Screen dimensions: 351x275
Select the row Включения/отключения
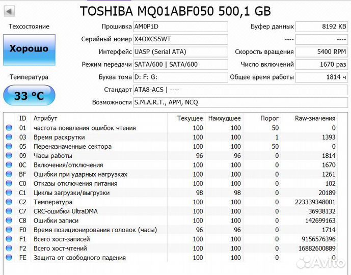[x=171, y=165]
